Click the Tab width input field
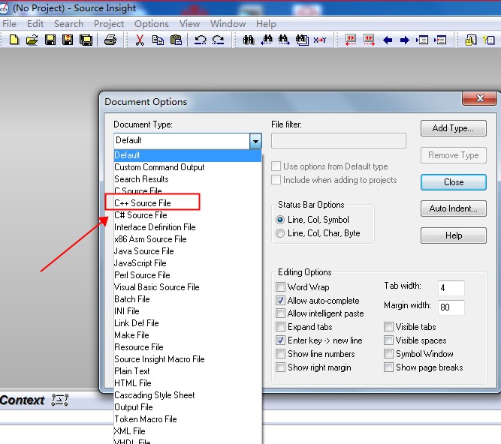This screenshot has height=444, width=501. coord(451,288)
